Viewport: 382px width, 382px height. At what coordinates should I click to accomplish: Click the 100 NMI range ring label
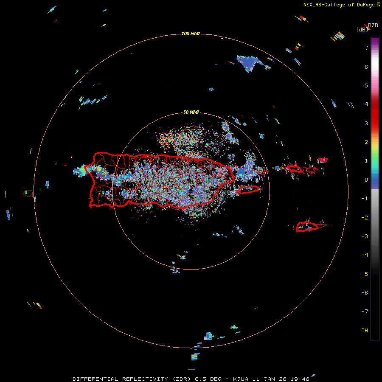click(x=191, y=34)
